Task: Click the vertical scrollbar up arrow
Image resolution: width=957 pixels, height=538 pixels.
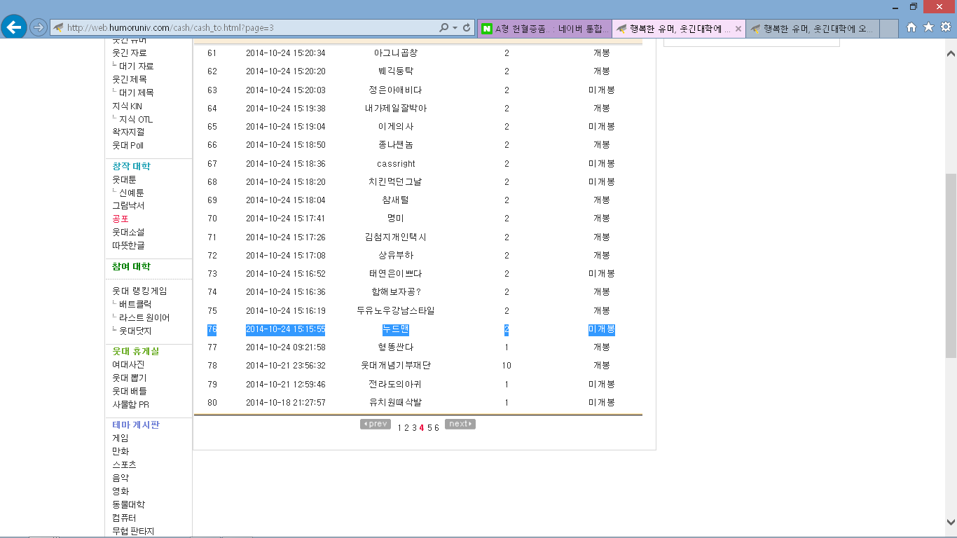Action: (951, 54)
